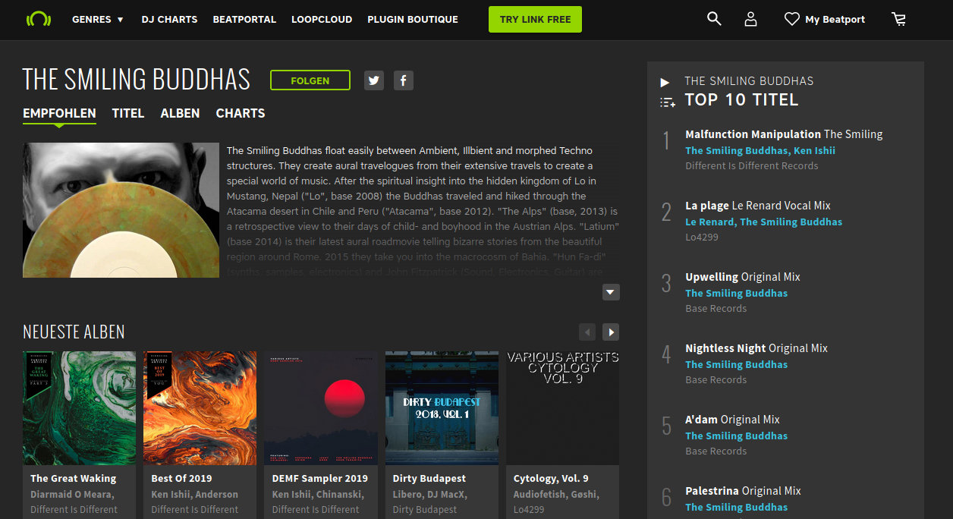
Task: Open the Genres dropdown menu
Action: point(98,19)
